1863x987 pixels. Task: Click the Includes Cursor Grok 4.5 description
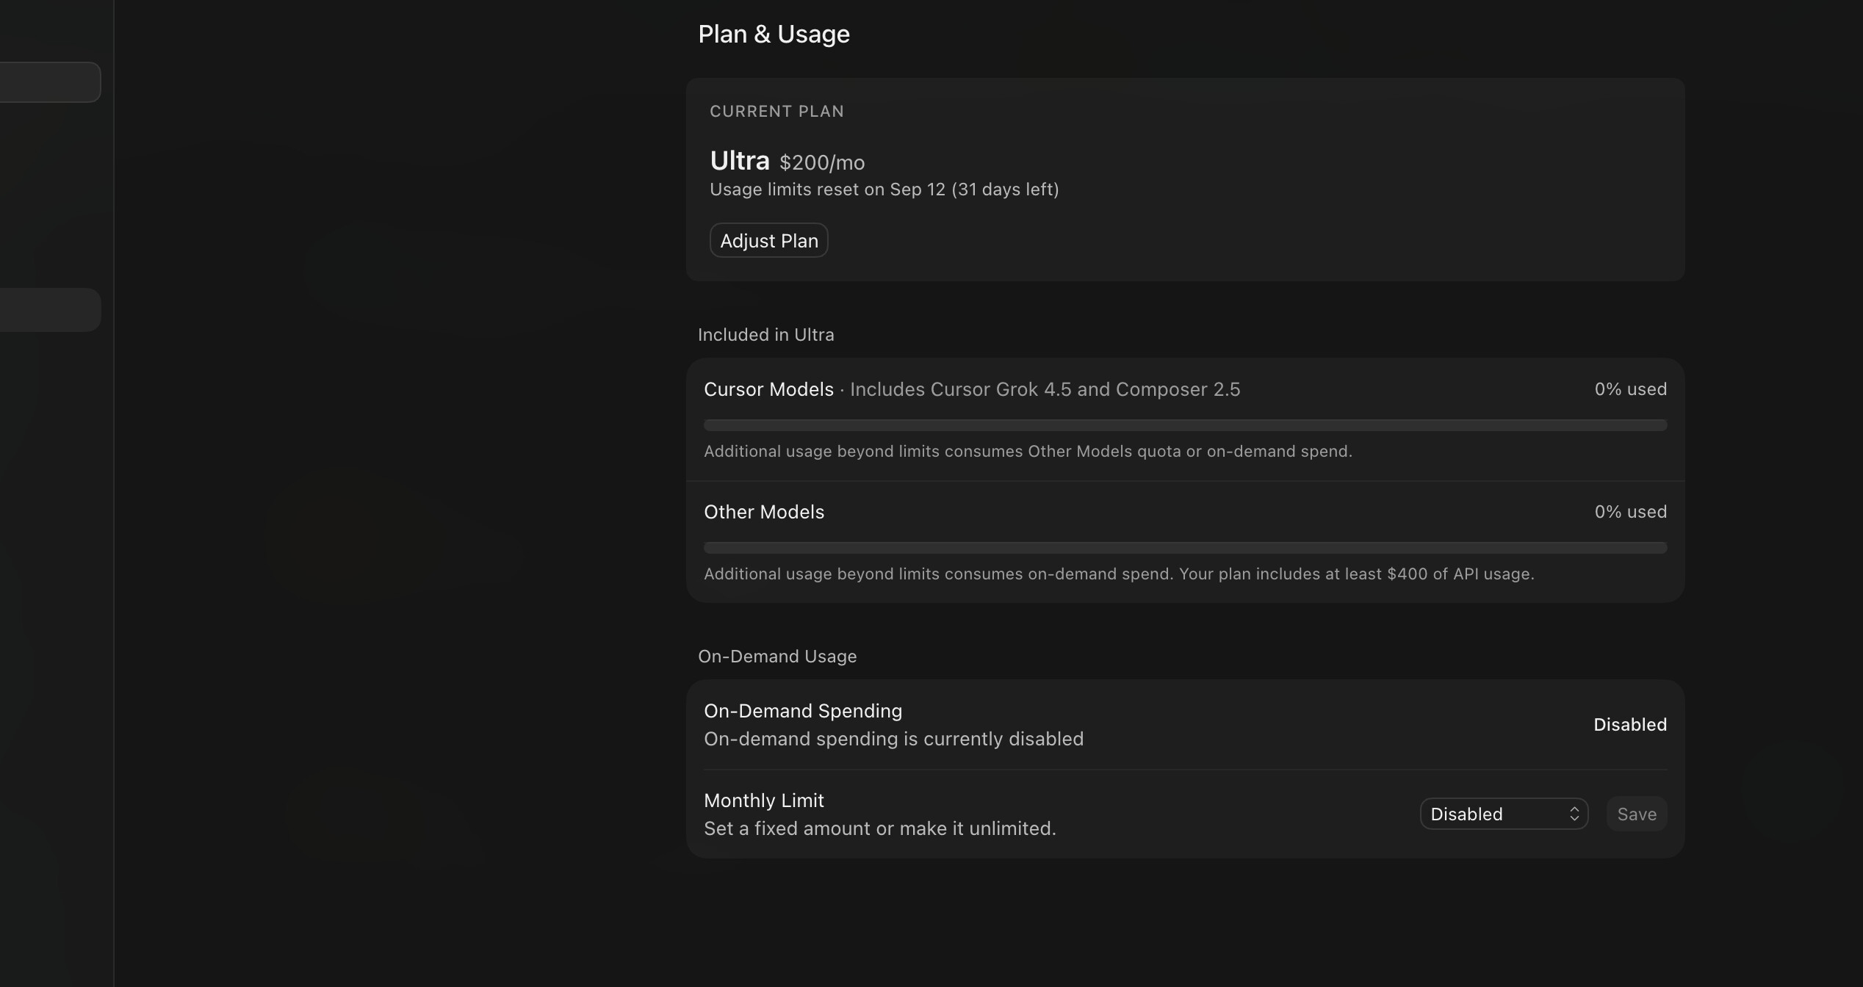coord(1045,389)
